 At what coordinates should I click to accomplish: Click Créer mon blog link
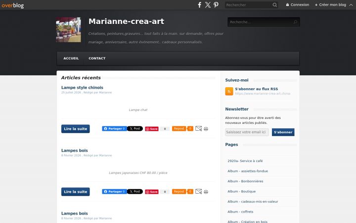330,5
